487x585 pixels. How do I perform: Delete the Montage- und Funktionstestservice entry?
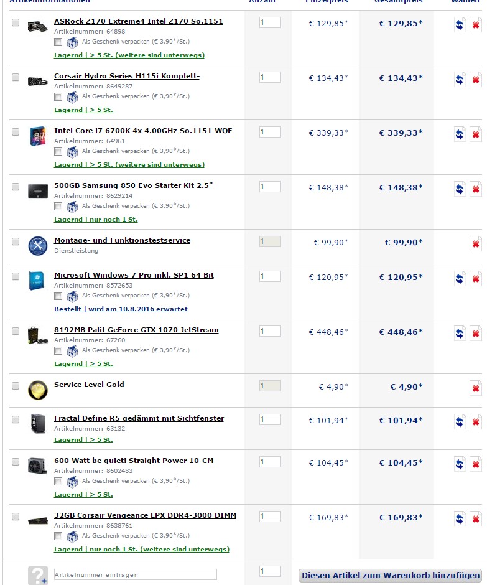476,244
